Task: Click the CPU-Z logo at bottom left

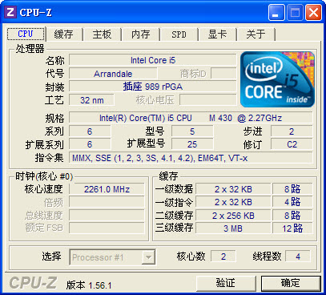Action: (x=33, y=283)
